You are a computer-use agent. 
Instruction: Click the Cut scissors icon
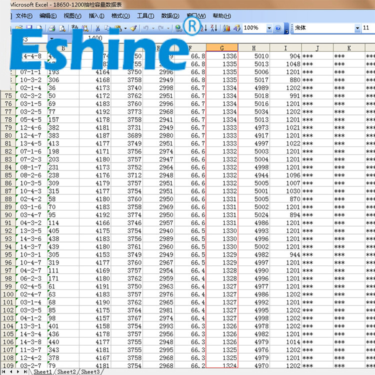(x=97, y=28)
